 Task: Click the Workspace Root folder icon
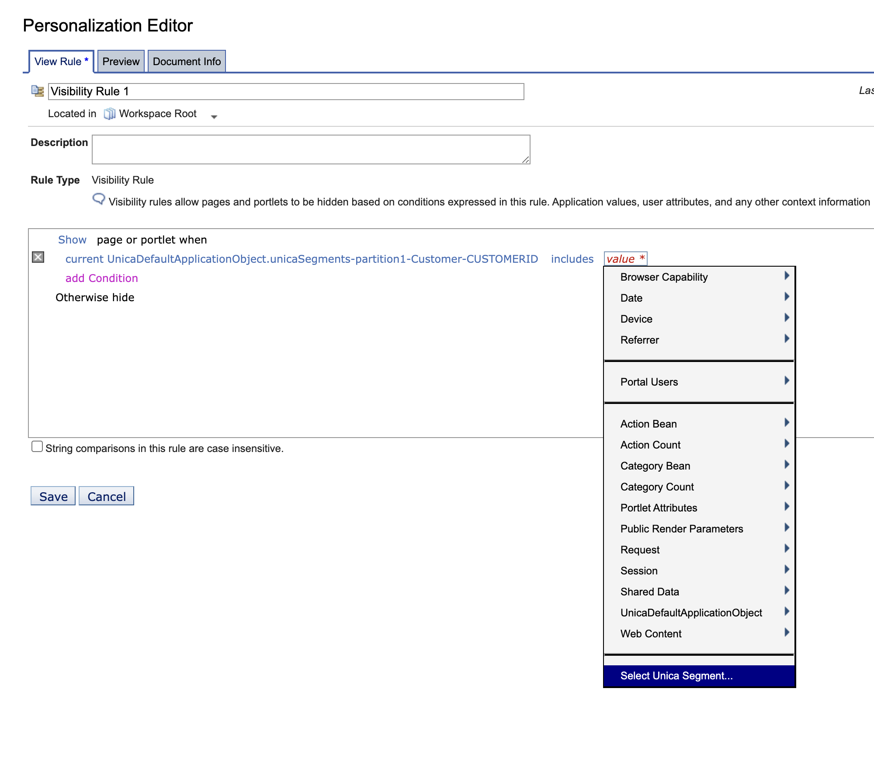(109, 113)
